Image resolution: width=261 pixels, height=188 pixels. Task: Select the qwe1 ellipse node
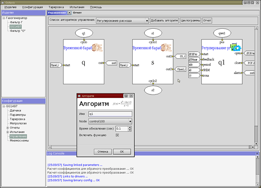(x=222, y=33)
